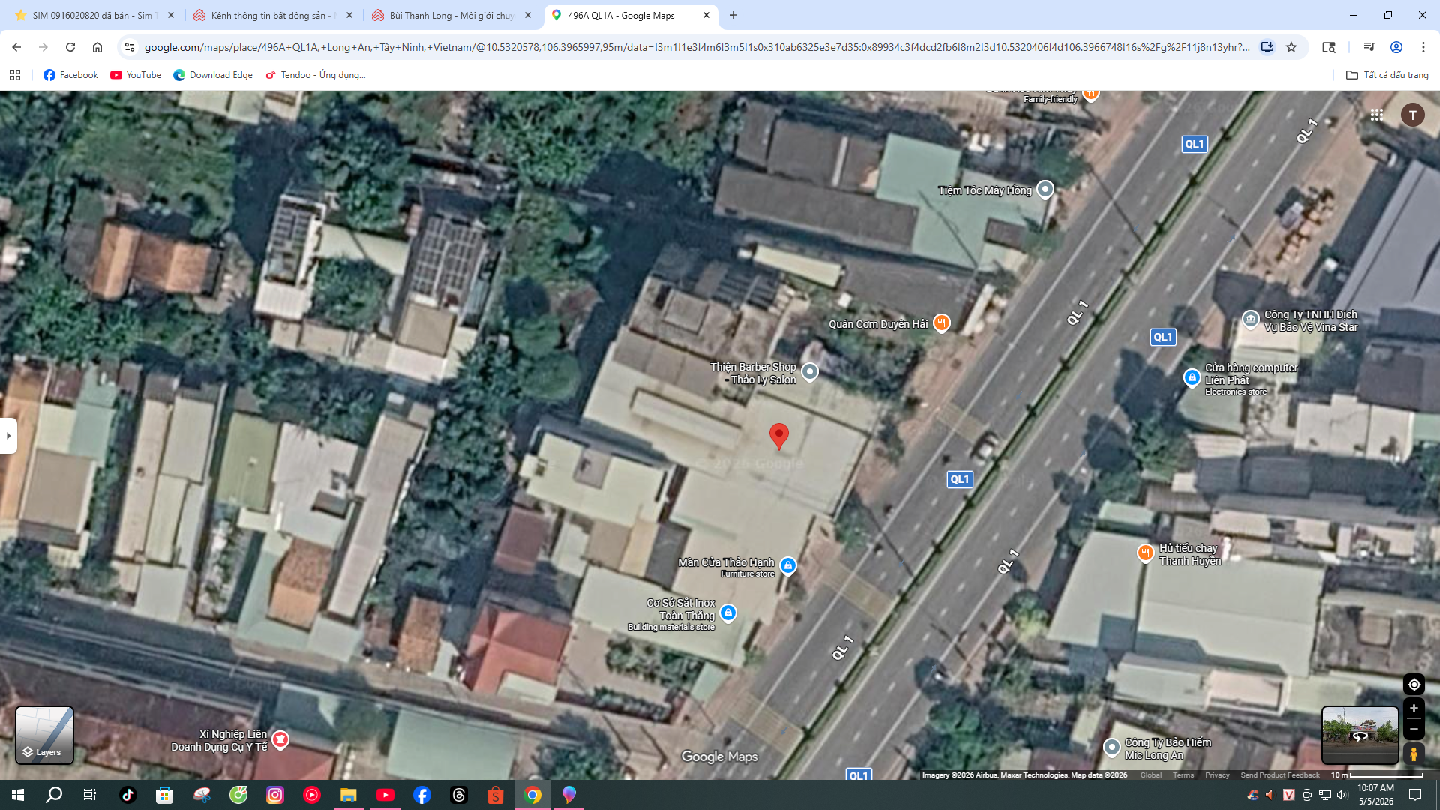The image size is (1440, 810).
Task: Open Threads app from taskbar
Action: point(459,795)
